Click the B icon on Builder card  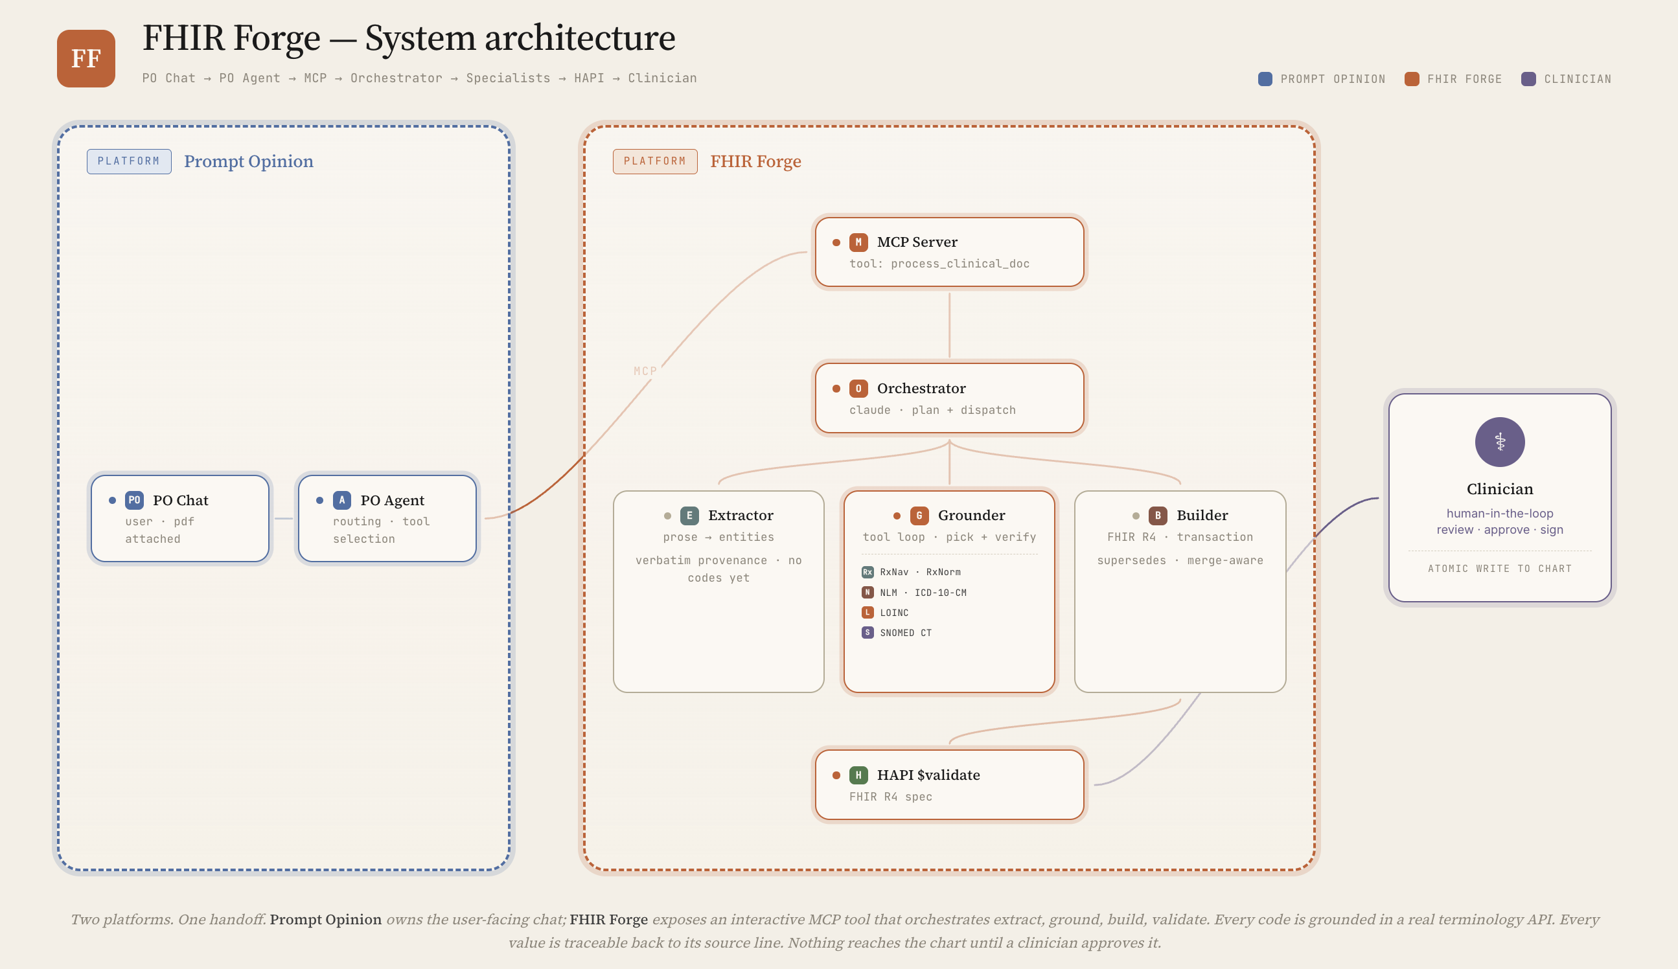(1158, 516)
